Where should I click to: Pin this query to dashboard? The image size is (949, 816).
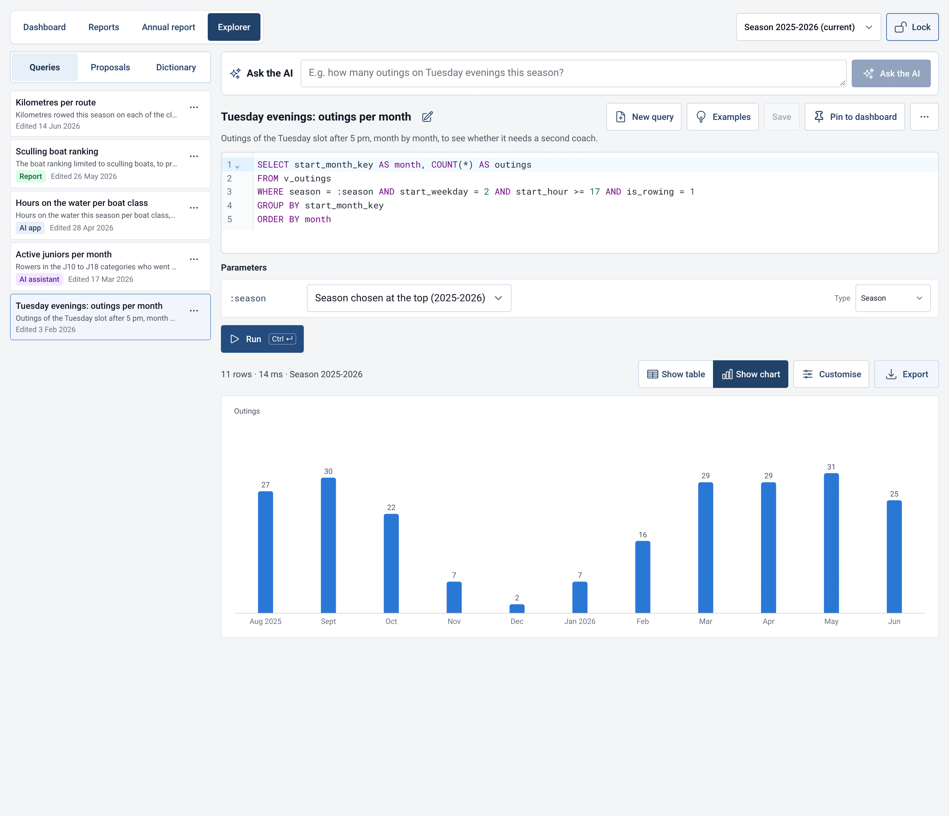pyautogui.click(x=855, y=117)
